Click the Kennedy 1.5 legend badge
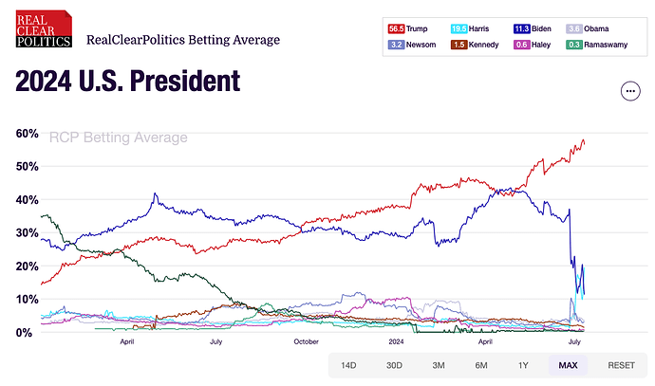Image resolution: width=655 pixels, height=386 pixels. [x=458, y=45]
